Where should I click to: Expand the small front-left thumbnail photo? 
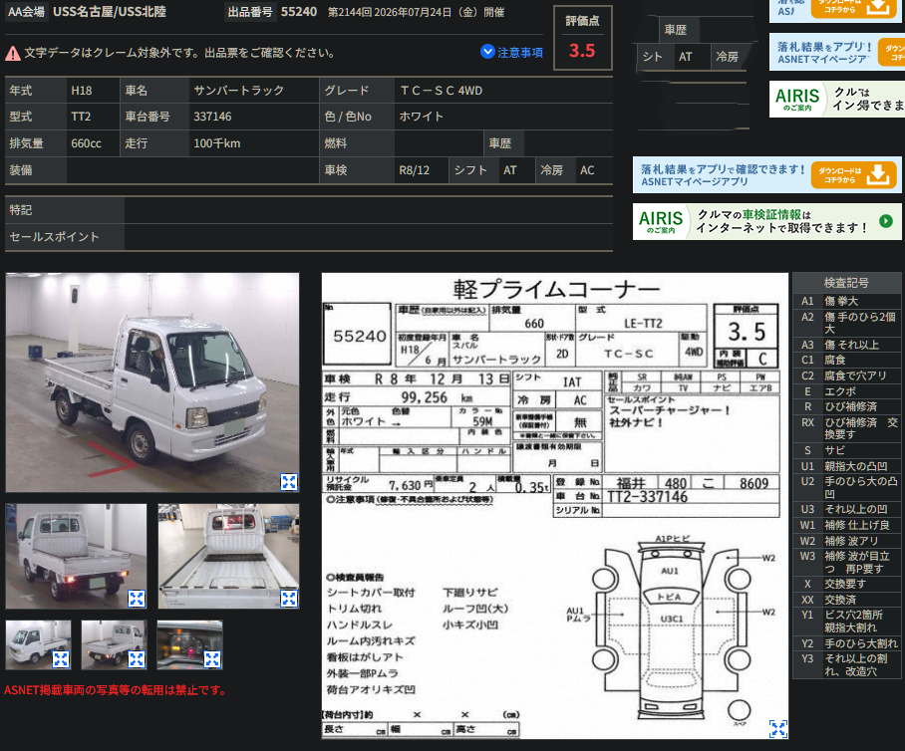61,658
